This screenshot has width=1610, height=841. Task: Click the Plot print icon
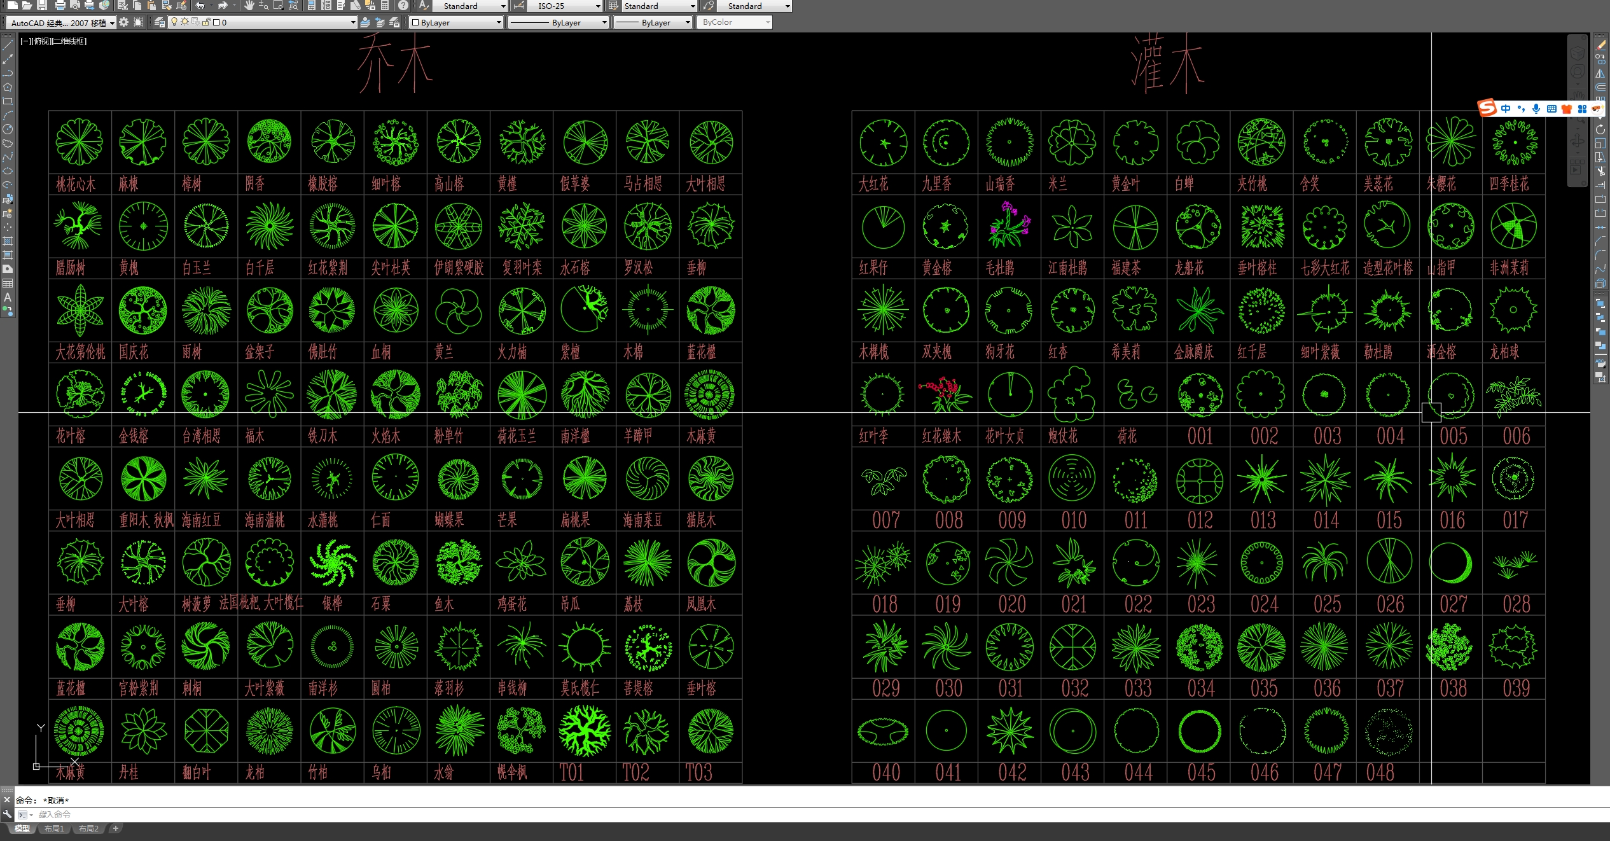(x=60, y=6)
